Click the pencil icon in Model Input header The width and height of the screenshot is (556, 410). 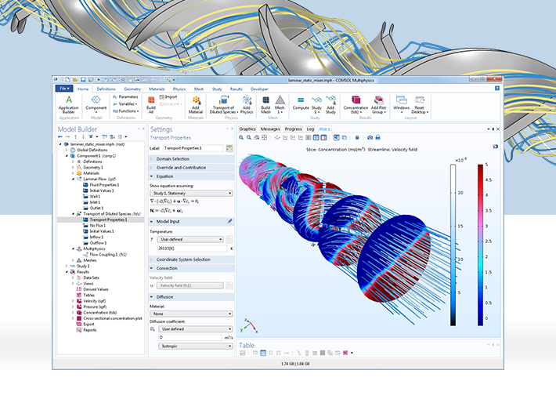click(x=229, y=221)
